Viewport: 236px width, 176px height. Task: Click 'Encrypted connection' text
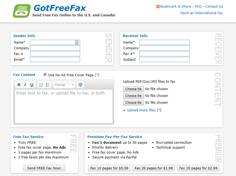(x=174, y=143)
